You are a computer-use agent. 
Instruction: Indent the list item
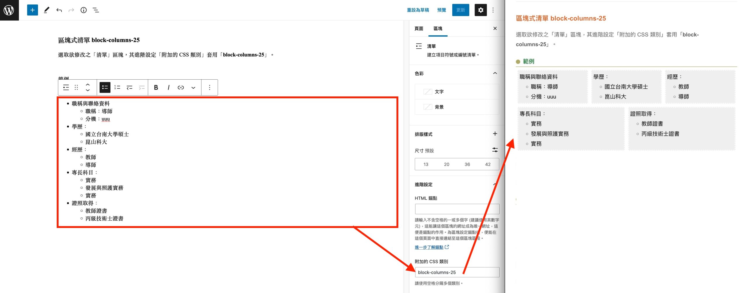(x=142, y=87)
